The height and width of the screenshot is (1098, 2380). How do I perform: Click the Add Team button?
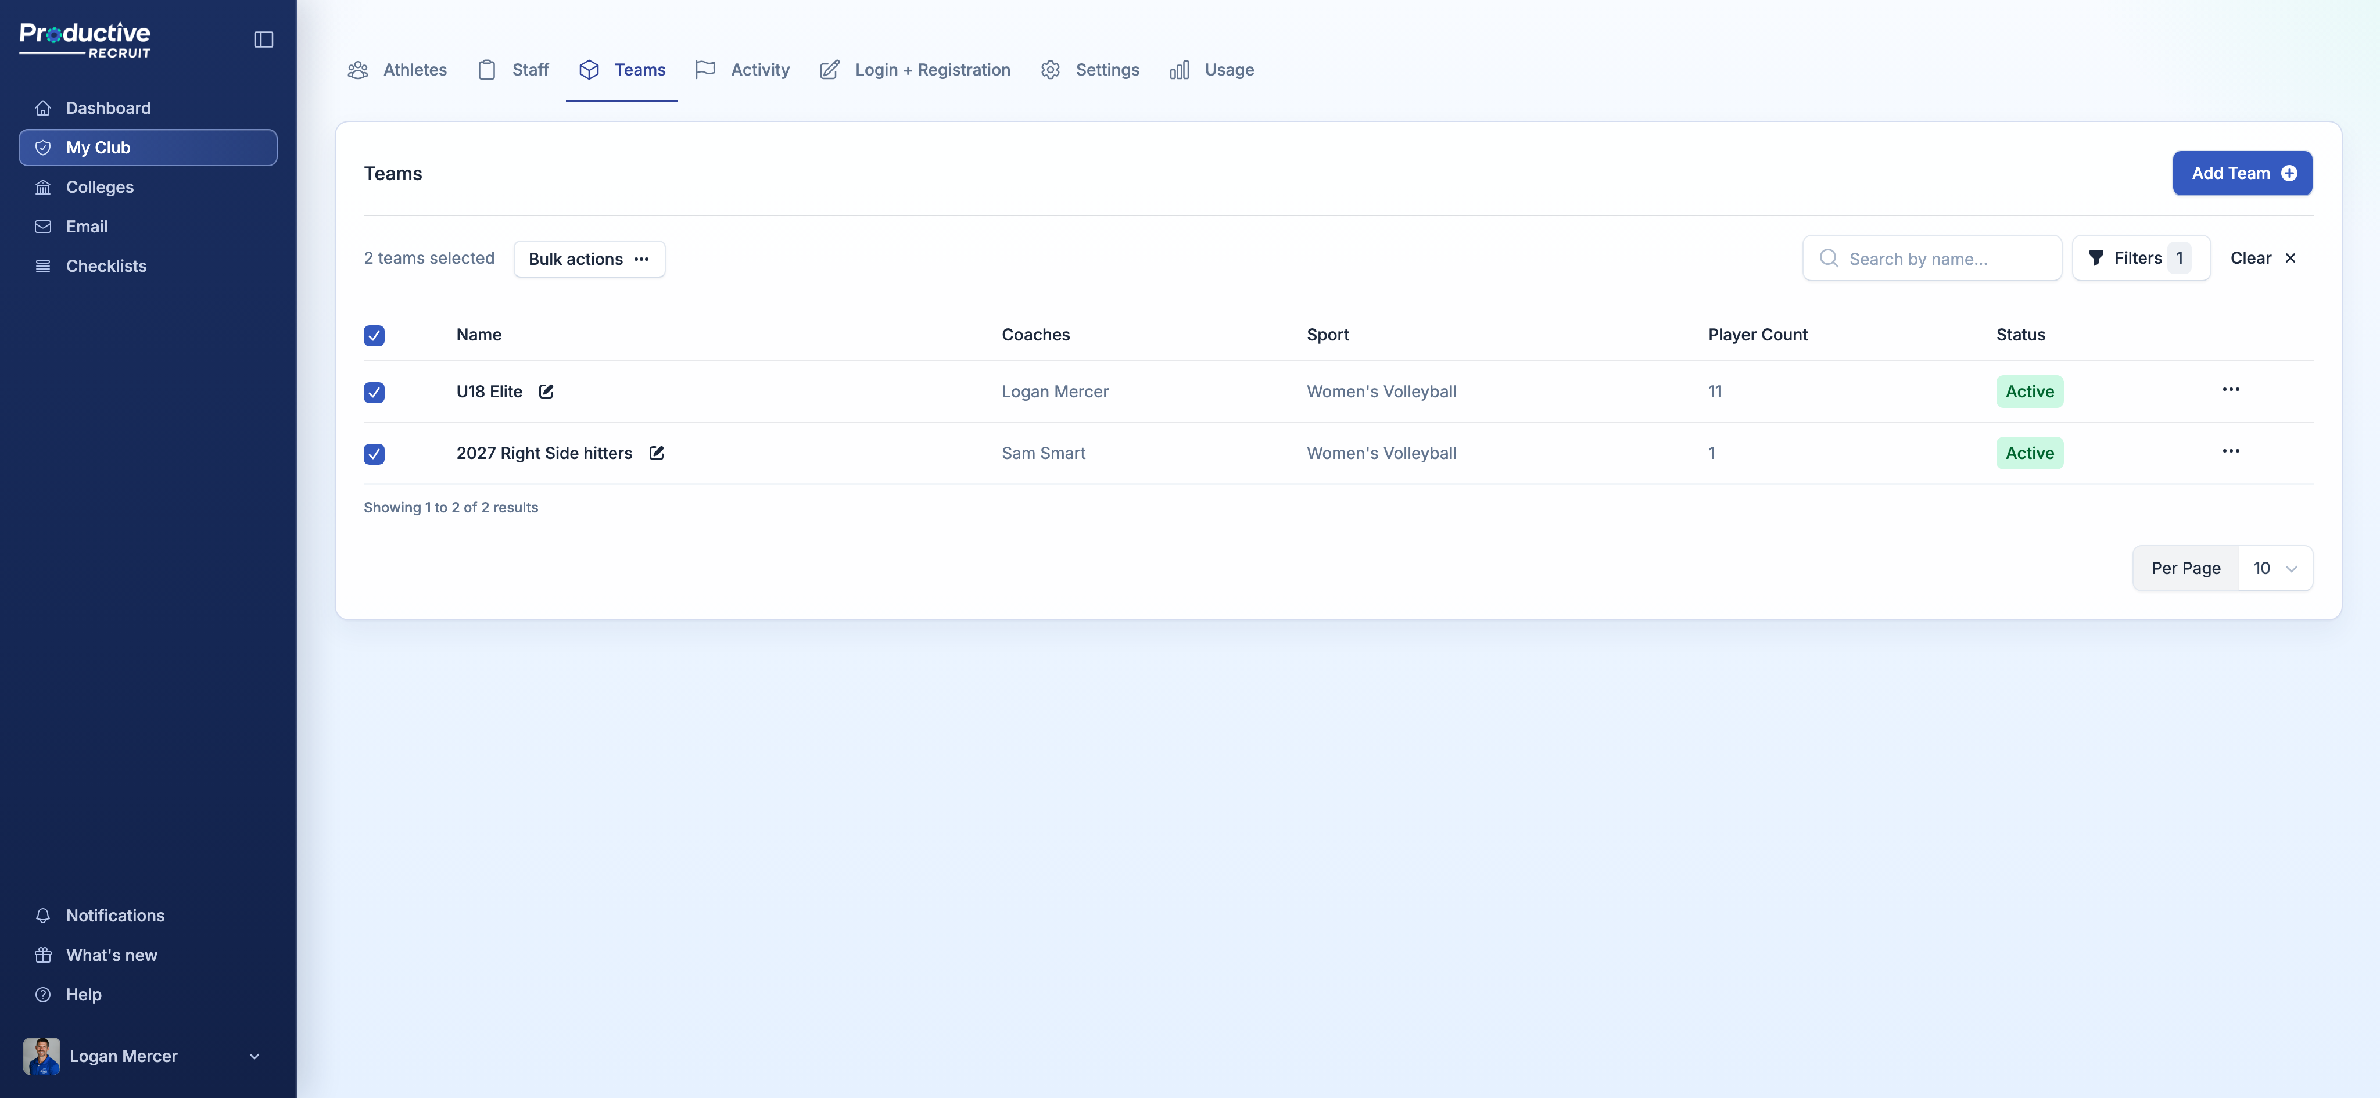[2242, 174]
